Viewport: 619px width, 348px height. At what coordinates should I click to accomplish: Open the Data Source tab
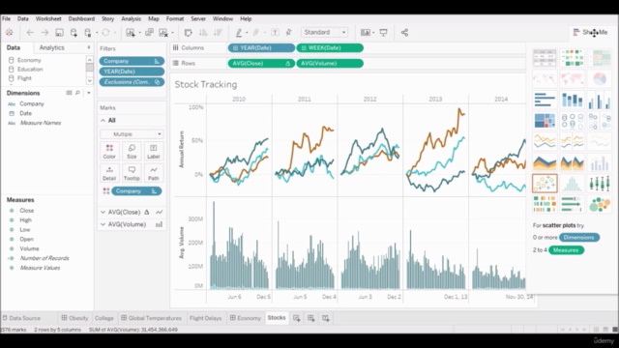[21, 318]
